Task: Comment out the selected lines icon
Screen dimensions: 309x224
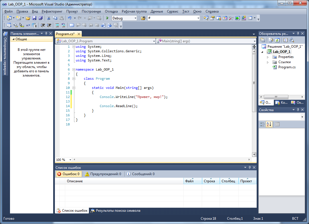Action: [x=57, y=25]
